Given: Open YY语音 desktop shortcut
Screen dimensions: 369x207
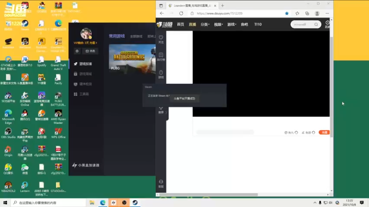Looking at the screenshot, I should 42,79.
